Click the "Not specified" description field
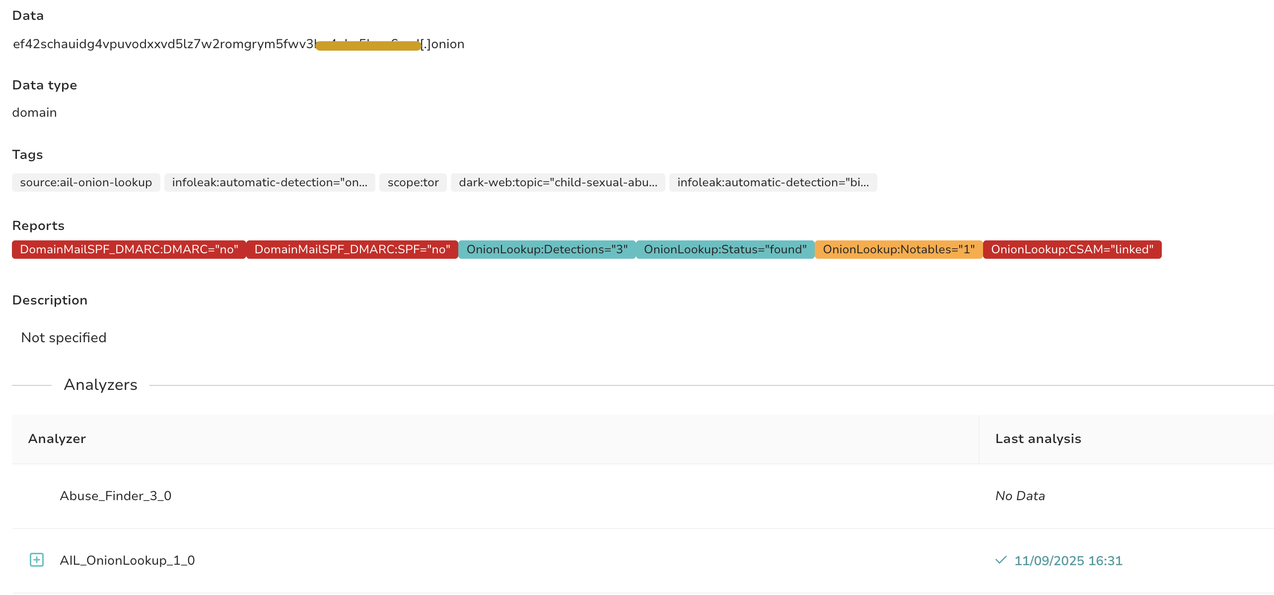Screen dimensions: 1274x595 (64, 338)
